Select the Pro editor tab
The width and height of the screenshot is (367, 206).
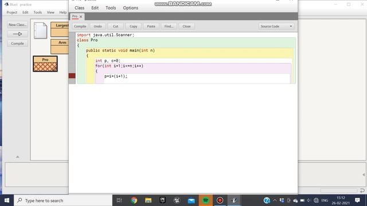coord(75,17)
